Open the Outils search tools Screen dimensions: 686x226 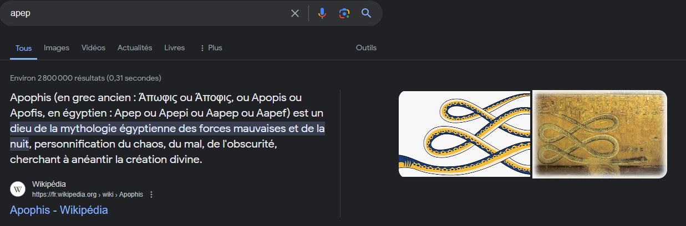[x=366, y=48]
